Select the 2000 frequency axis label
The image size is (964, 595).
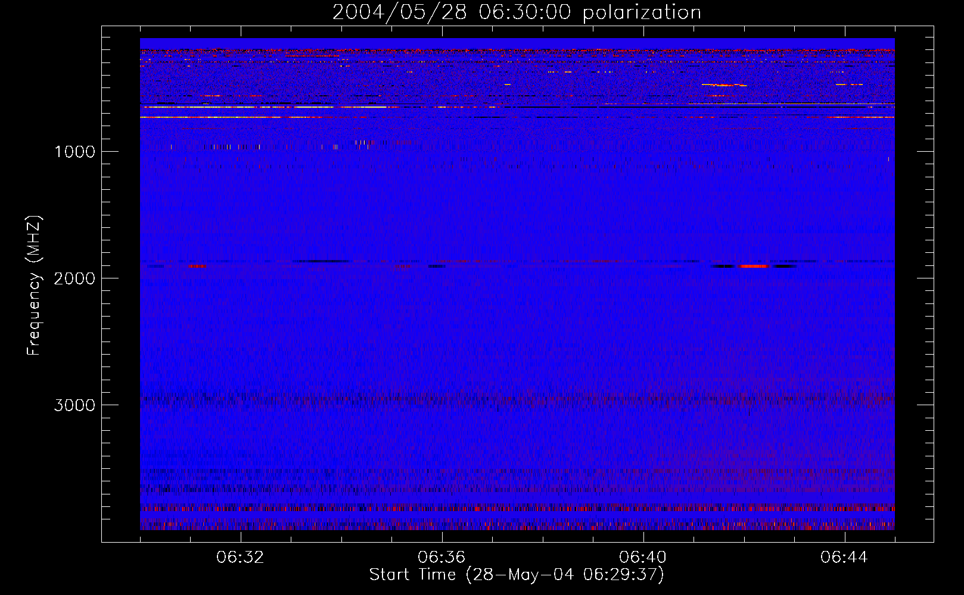tap(74, 278)
